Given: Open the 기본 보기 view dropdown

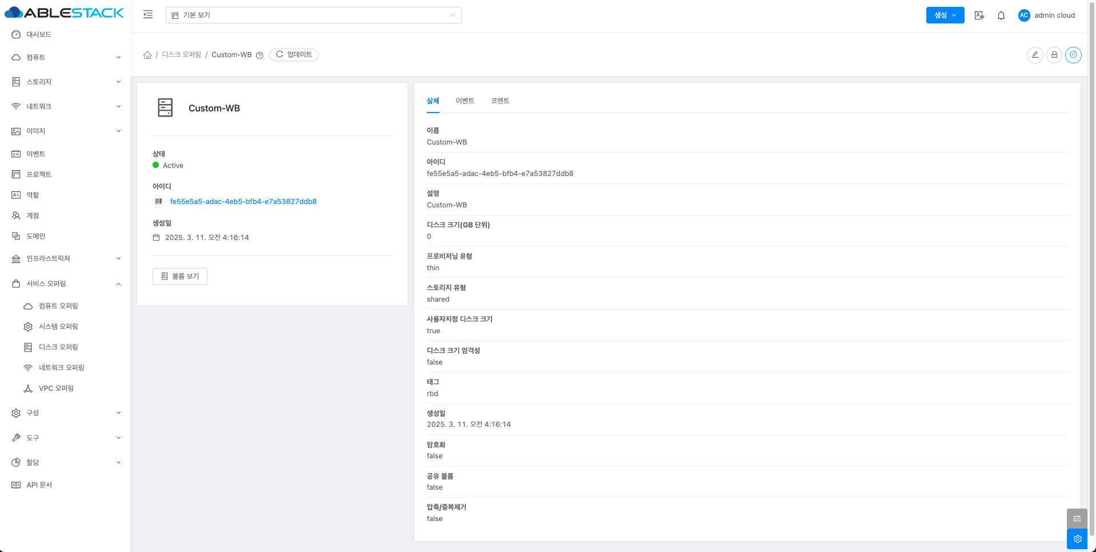Looking at the screenshot, I should point(313,15).
